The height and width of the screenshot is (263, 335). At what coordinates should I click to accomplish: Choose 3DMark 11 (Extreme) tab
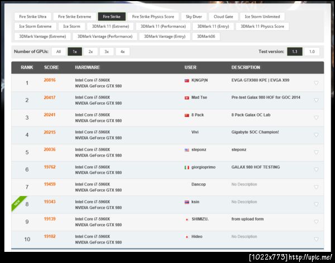pyautogui.click(x=111, y=26)
